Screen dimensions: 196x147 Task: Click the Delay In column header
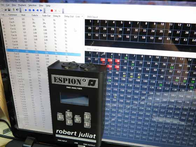tap(57, 16)
